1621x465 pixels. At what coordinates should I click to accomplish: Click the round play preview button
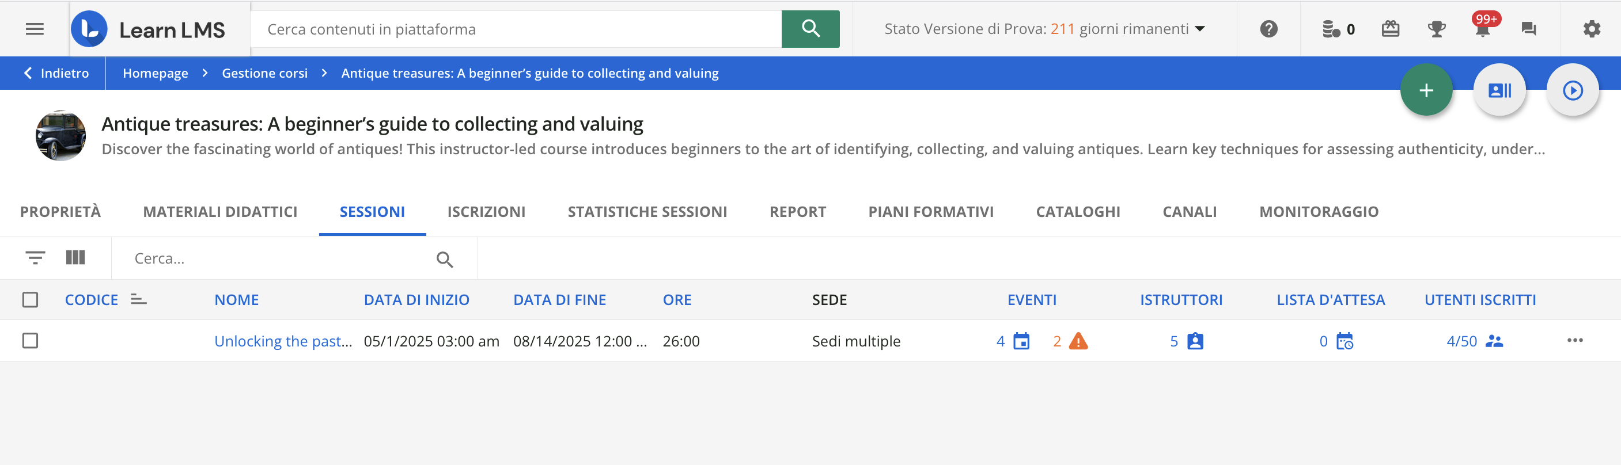[x=1572, y=90]
